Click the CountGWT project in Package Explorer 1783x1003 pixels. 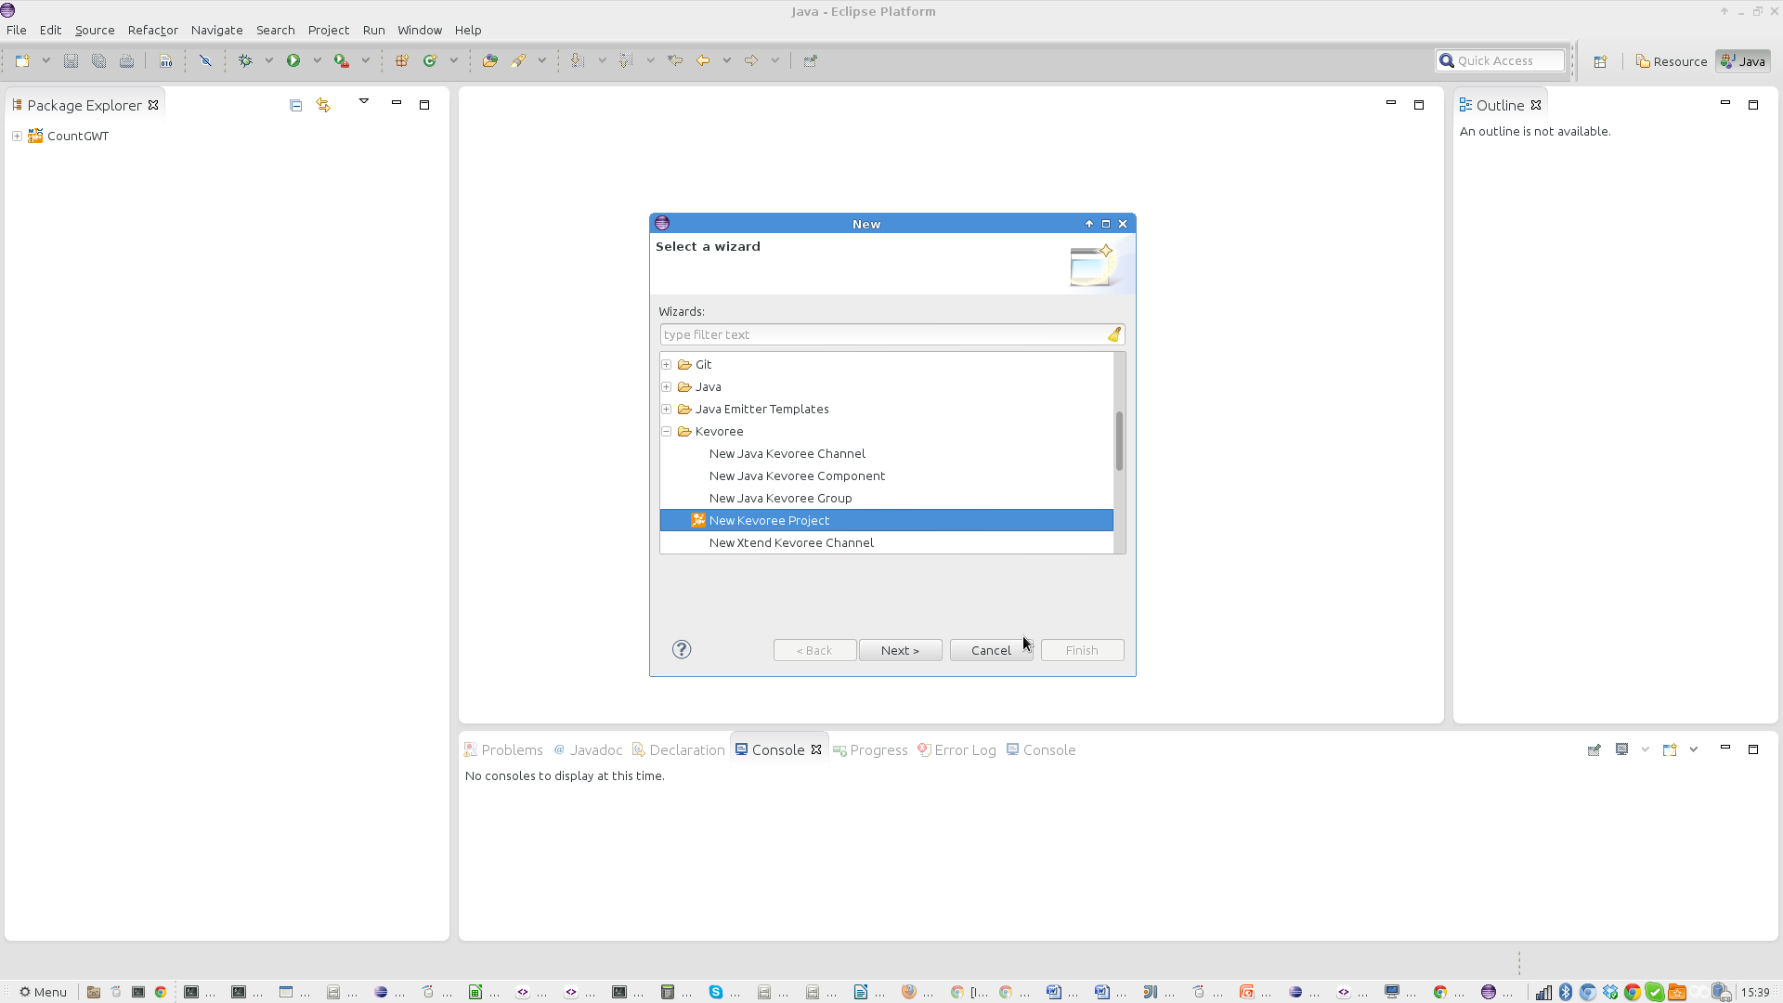coord(76,135)
